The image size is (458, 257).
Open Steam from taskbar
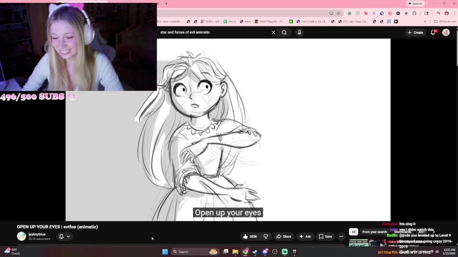(x=255, y=252)
